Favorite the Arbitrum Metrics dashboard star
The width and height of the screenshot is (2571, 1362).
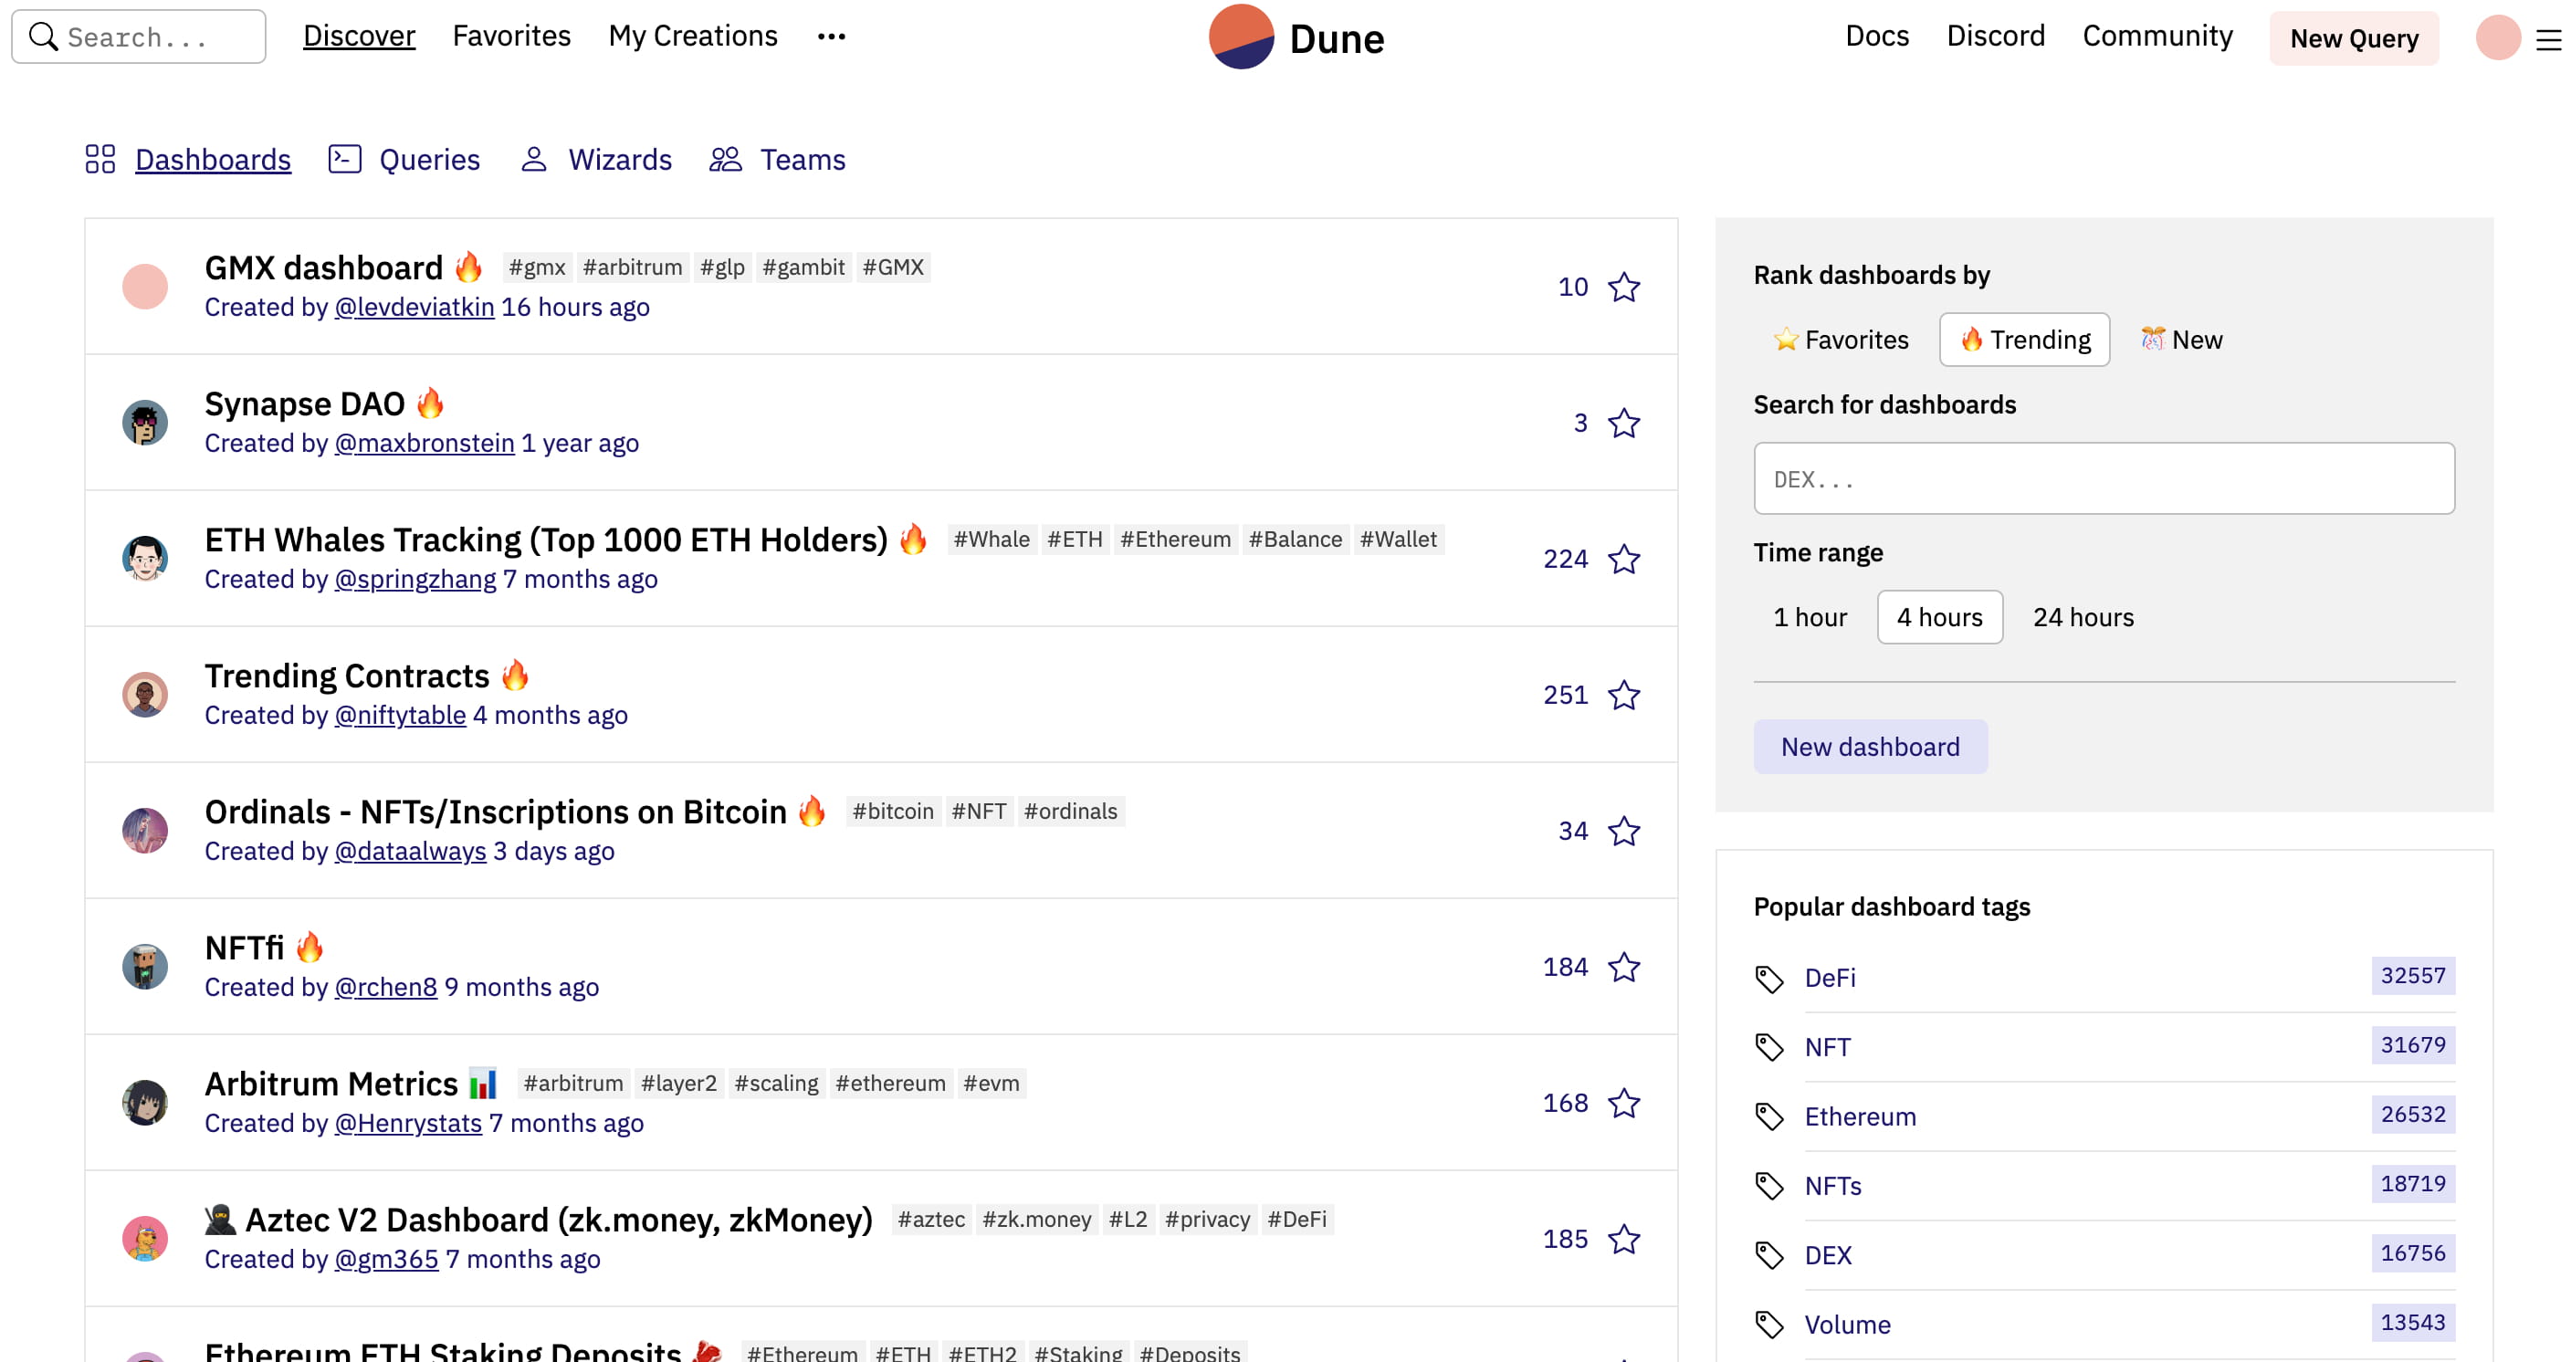tap(1624, 1104)
